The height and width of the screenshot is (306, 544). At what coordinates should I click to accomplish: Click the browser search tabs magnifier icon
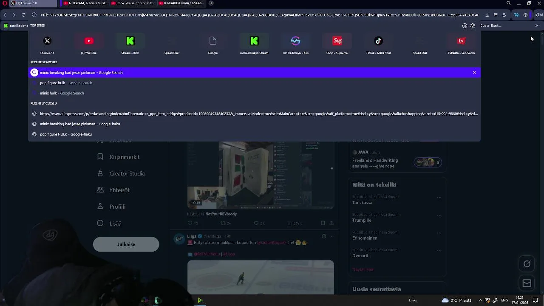point(509,3)
